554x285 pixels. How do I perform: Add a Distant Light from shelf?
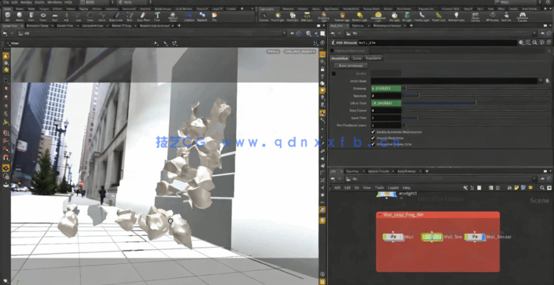[x=360, y=16]
